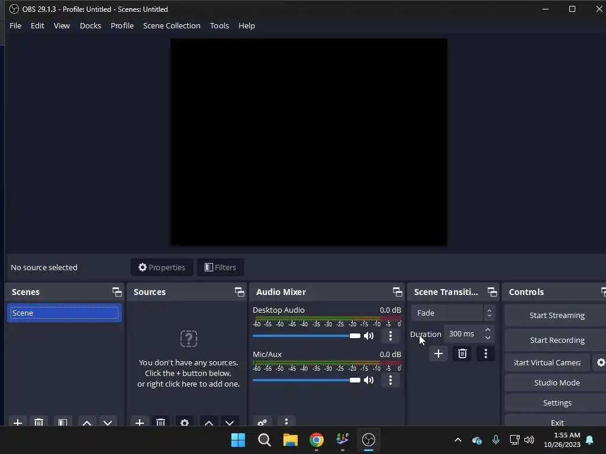Increase transition duration with up arrow
Image resolution: width=606 pixels, height=454 pixels.
(488, 330)
